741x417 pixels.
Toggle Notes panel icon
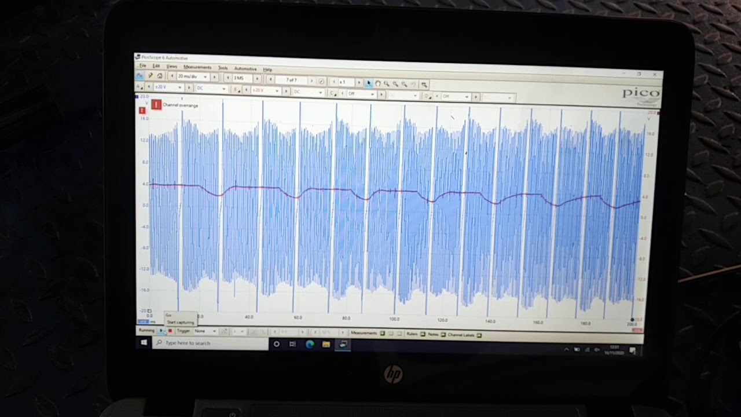(443, 335)
